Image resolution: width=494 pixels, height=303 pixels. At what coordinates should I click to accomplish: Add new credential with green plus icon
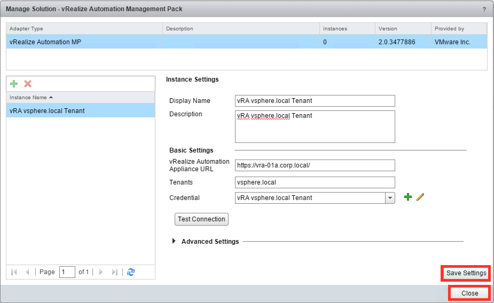coord(408,197)
